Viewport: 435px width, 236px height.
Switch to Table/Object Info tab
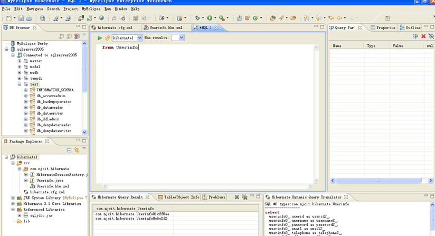click(x=178, y=197)
